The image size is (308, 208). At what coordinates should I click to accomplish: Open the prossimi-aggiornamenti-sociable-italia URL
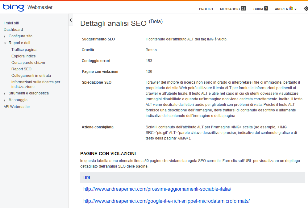[x=157, y=189]
